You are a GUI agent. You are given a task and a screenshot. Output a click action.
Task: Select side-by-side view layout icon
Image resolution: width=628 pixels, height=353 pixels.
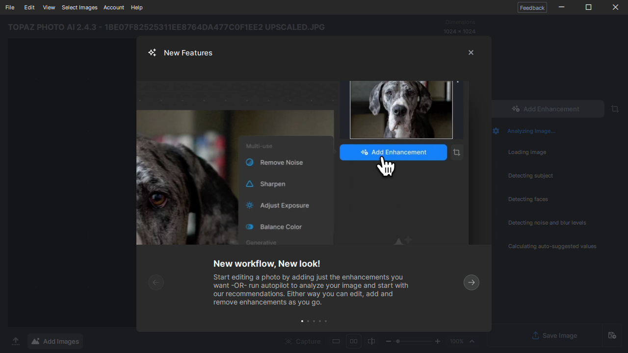click(354, 341)
